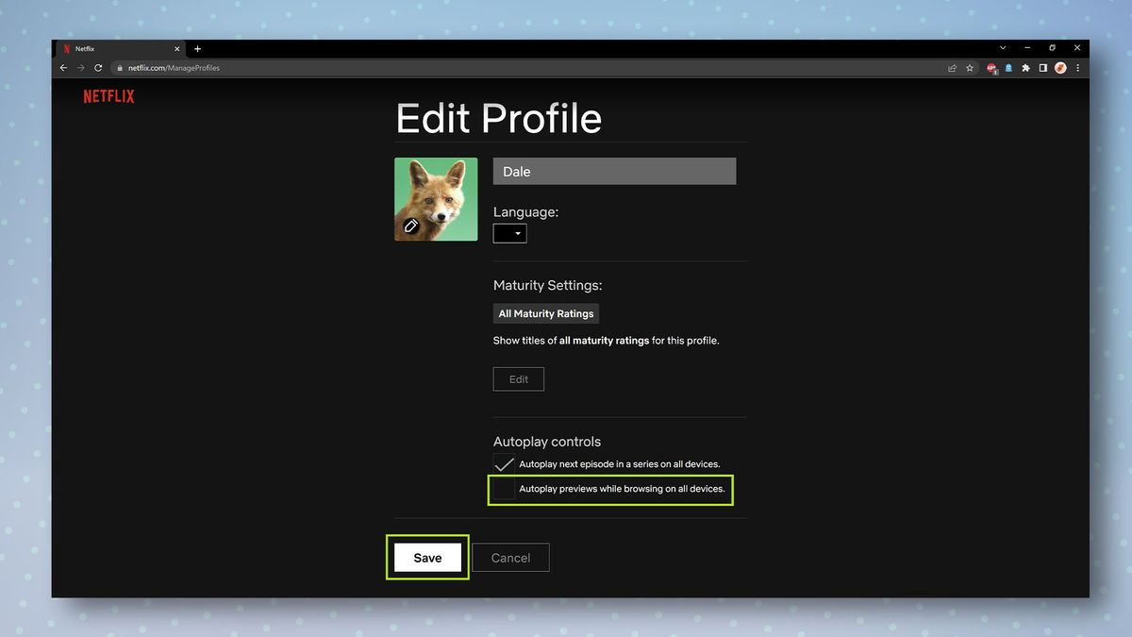1132x637 pixels.
Task: Open Chrome's three-dot menu
Action: coord(1077,67)
